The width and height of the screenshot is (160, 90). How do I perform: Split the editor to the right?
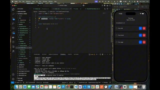pos(107,9)
